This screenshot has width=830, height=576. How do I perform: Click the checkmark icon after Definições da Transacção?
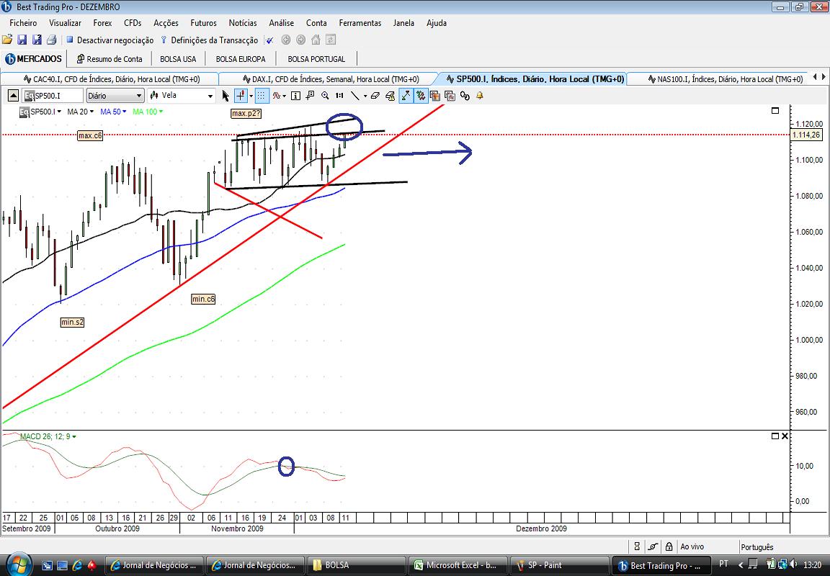point(269,40)
